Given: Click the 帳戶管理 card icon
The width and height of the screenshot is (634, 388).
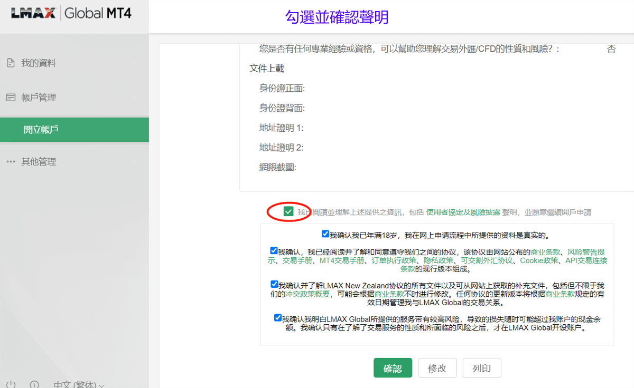Looking at the screenshot, I should tap(11, 98).
